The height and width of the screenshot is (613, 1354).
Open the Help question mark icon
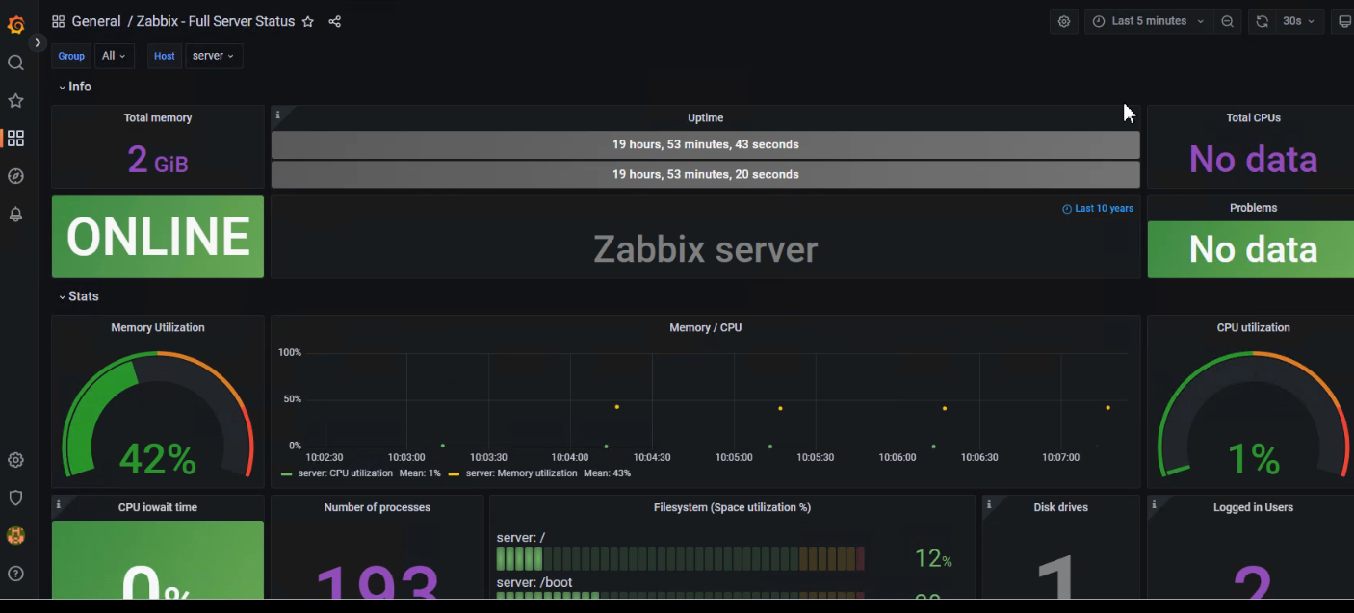coord(15,574)
